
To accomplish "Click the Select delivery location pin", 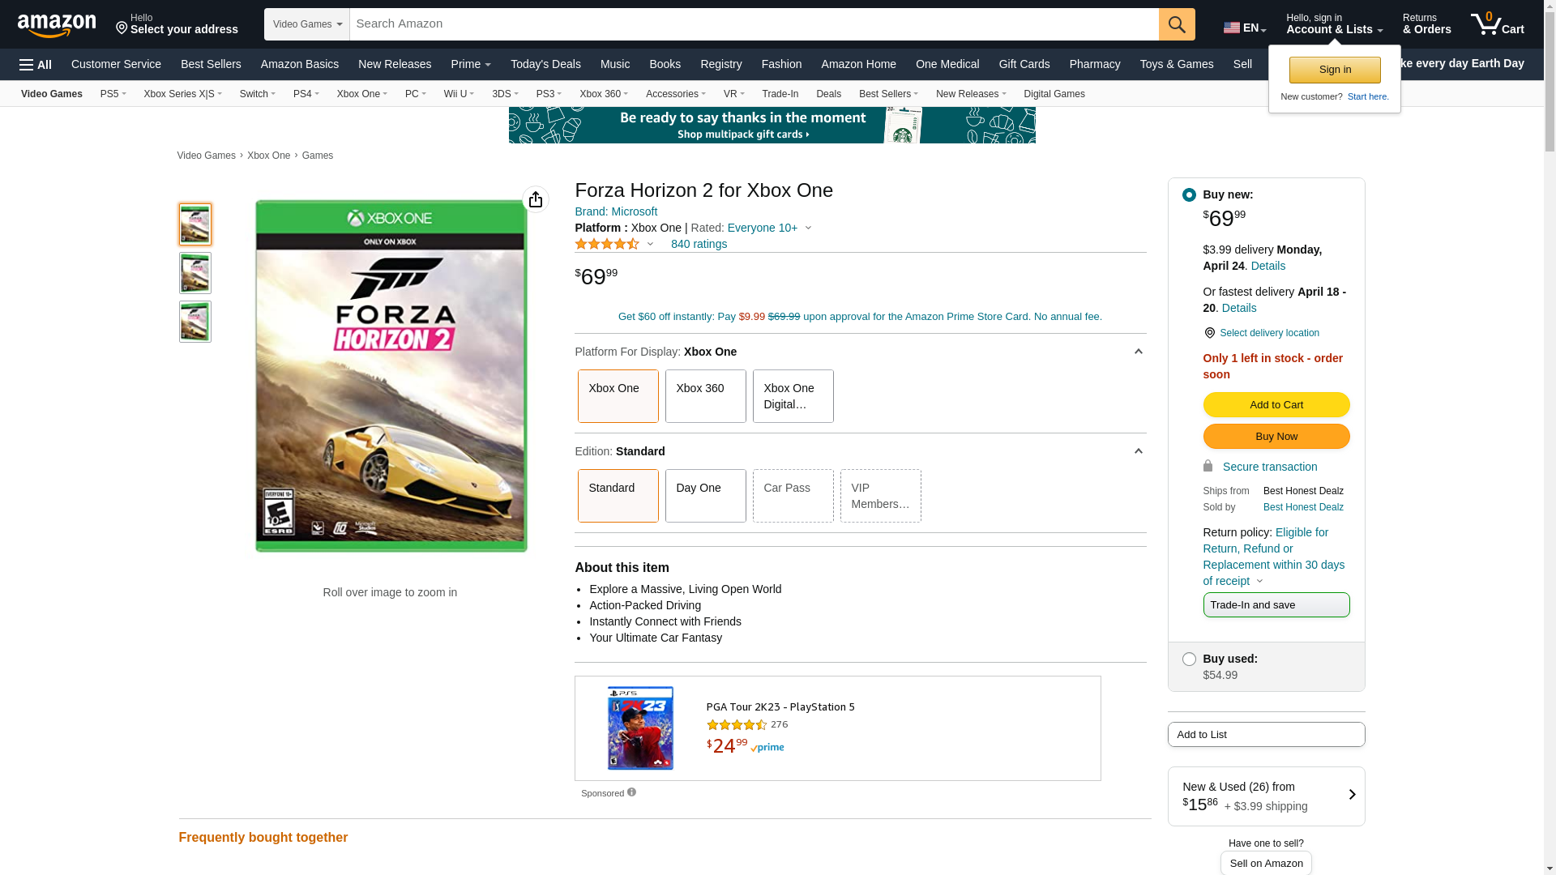I will [x=1209, y=333].
